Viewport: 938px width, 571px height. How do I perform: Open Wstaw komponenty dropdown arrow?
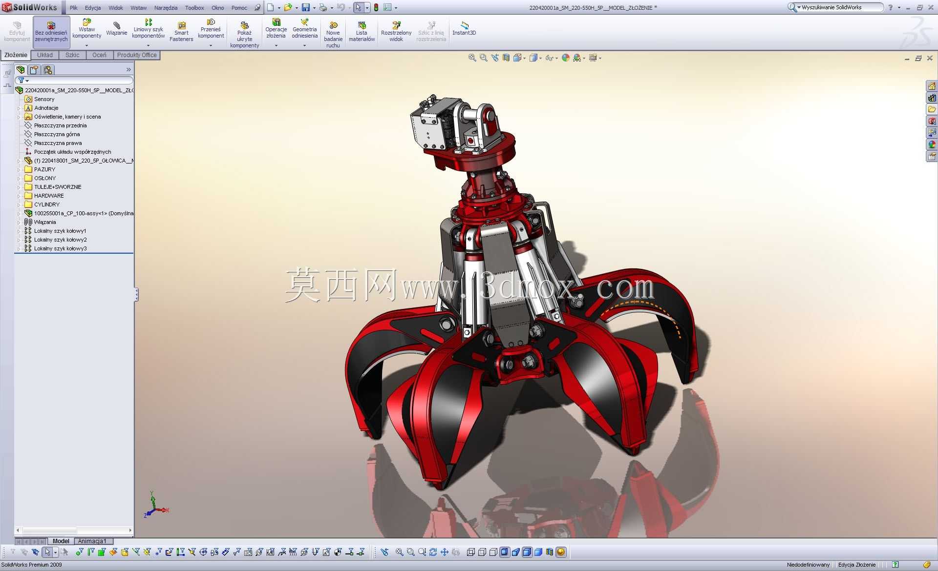point(86,45)
